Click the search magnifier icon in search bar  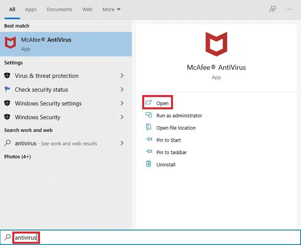[x=7, y=237]
